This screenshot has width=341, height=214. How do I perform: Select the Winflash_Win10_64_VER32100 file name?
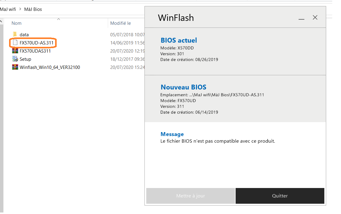tap(50, 67)
